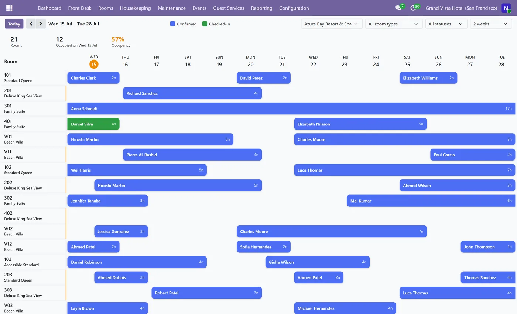
Task: Open the 2 weeks range dropdown
Action: click(x=491, y=24)
